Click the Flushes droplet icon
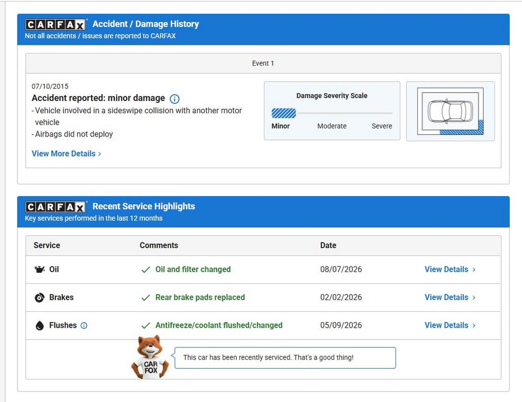 point(40,326)
